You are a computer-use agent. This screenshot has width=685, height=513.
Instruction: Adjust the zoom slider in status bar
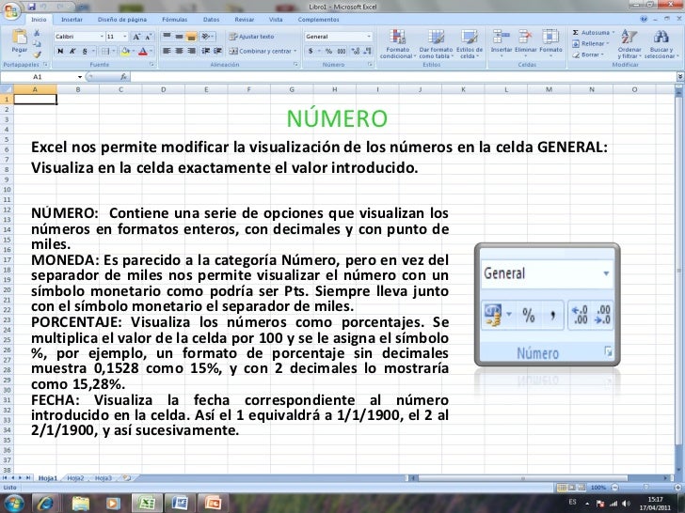[x=645, y=488]
